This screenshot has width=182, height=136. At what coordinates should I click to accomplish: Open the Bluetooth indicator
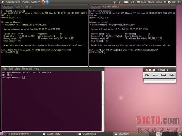(x=119, y=2)
